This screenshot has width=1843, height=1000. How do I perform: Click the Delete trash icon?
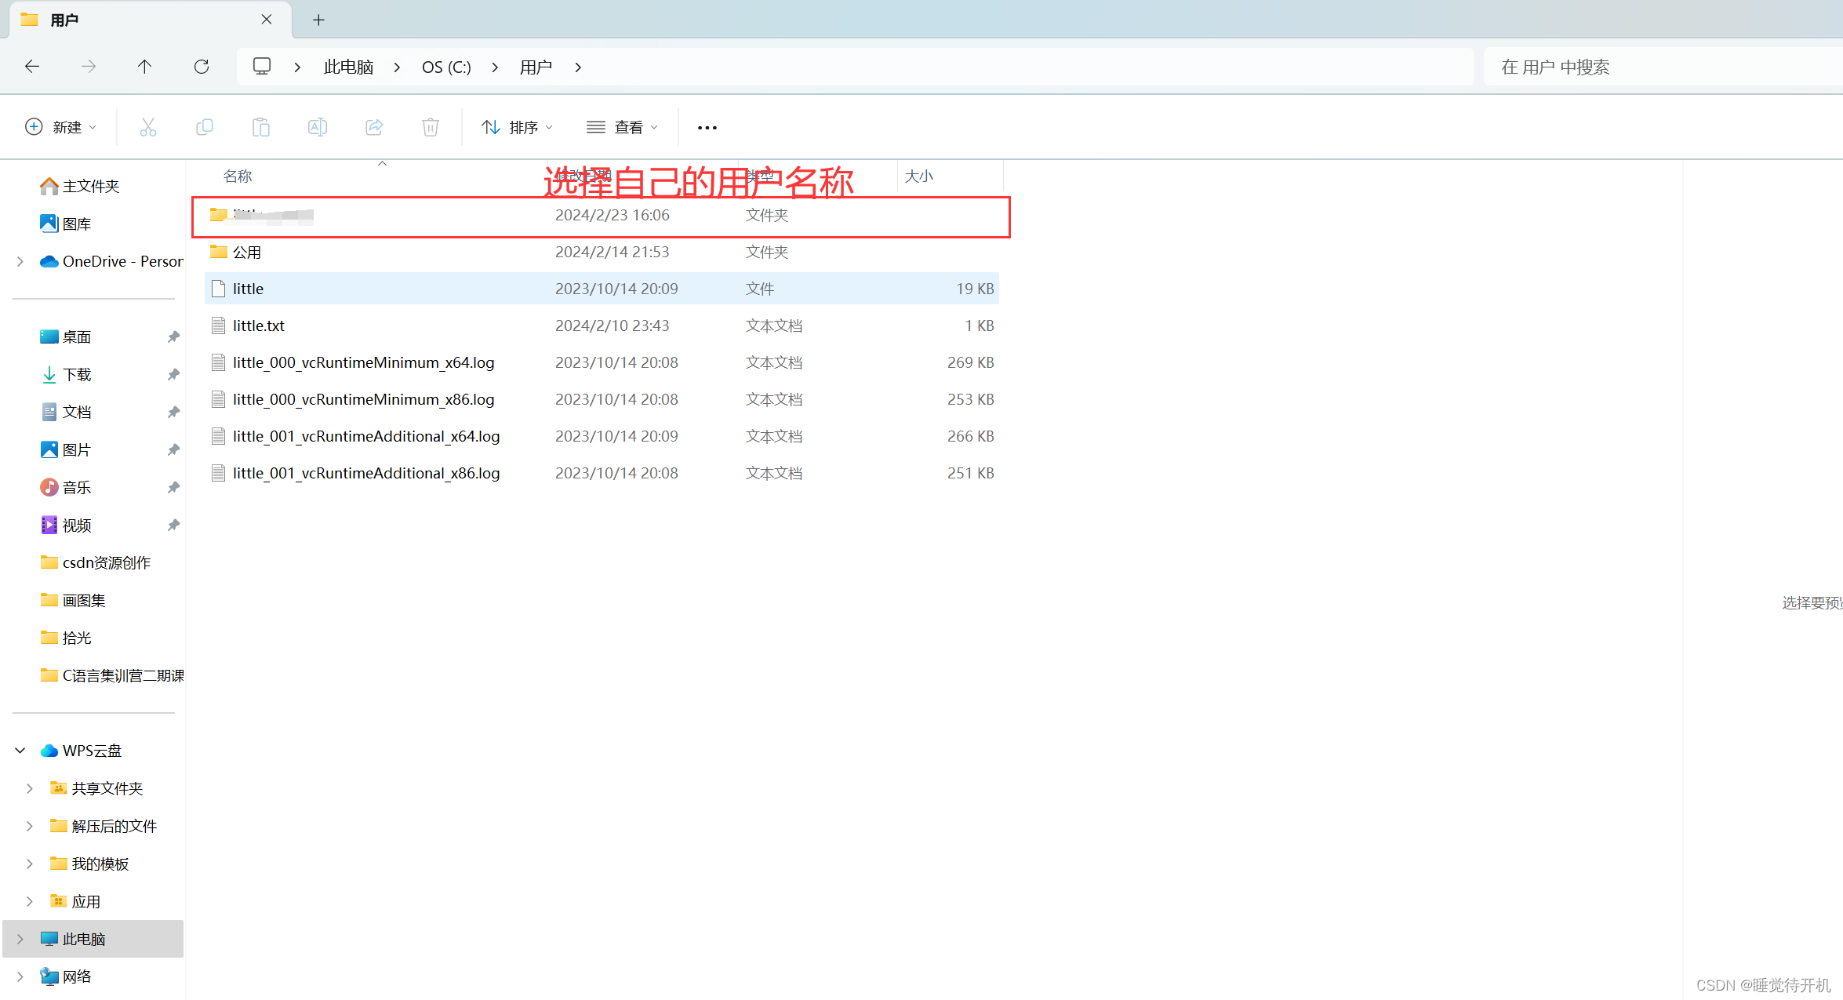431,127
